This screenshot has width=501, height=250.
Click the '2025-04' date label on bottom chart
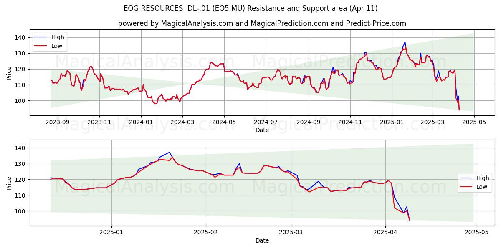pyautogui.click(x=385, y=233)
